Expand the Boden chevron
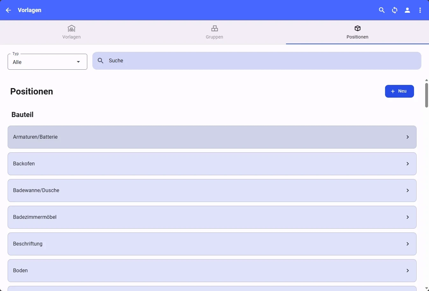Screen dimensions: 429x291 click(408, 271)
